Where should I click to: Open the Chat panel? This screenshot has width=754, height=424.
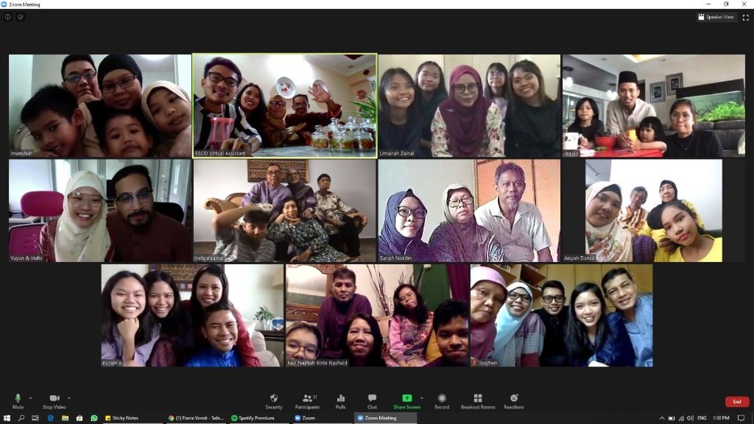click(x=372, y=401)
